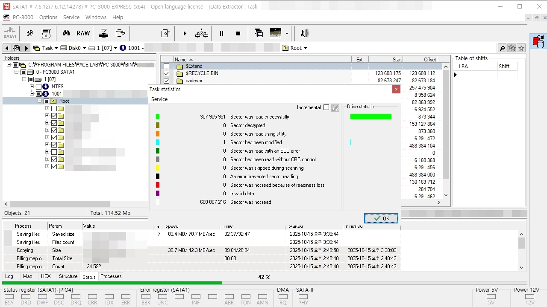The width and height of the screenshot is (547, 307).
Task: Switch to the HEX tab
Action: click(46, 276)
